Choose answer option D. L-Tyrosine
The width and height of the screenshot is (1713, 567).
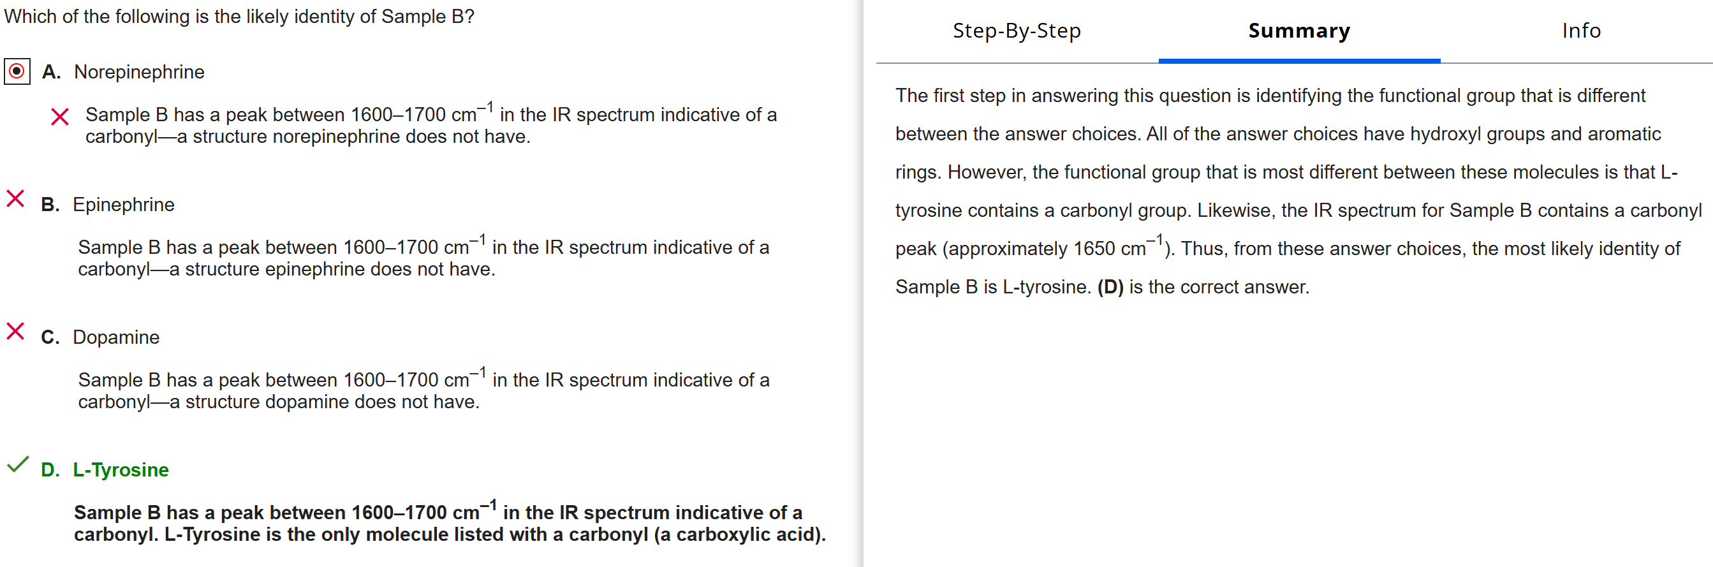(x=121, y=470)
